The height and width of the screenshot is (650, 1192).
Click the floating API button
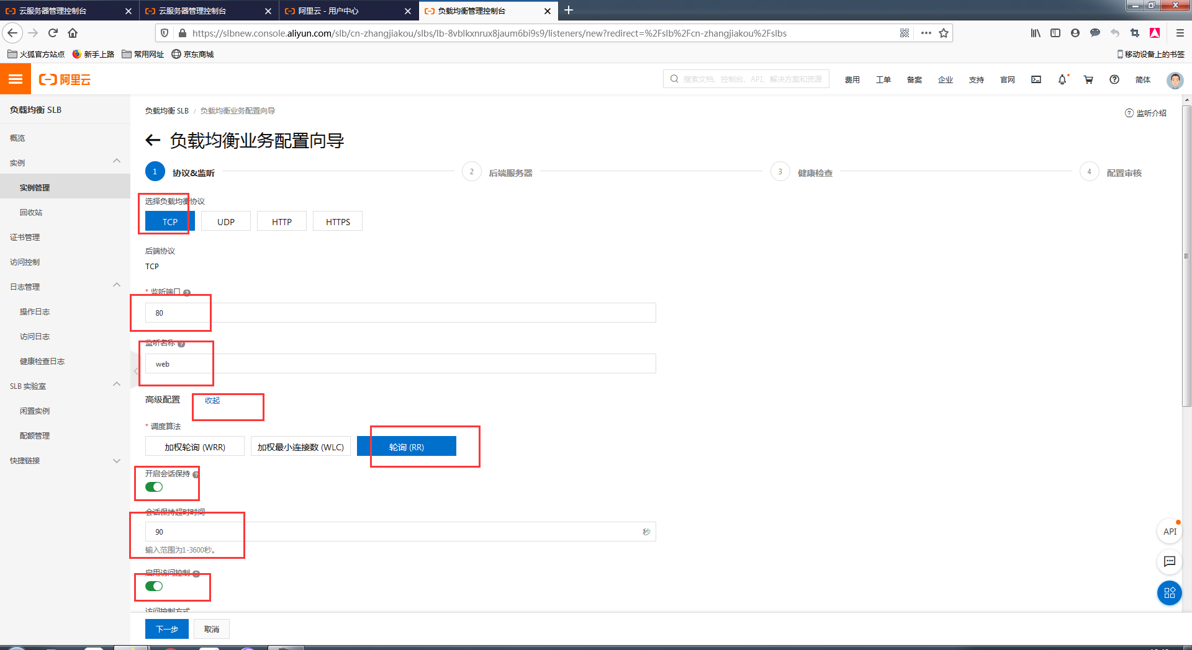pos(1169,531)
